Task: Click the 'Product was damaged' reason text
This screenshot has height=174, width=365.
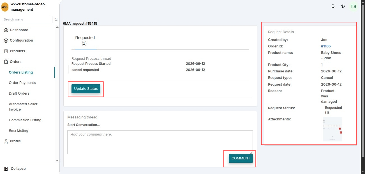Action: (x=329, y=96)
